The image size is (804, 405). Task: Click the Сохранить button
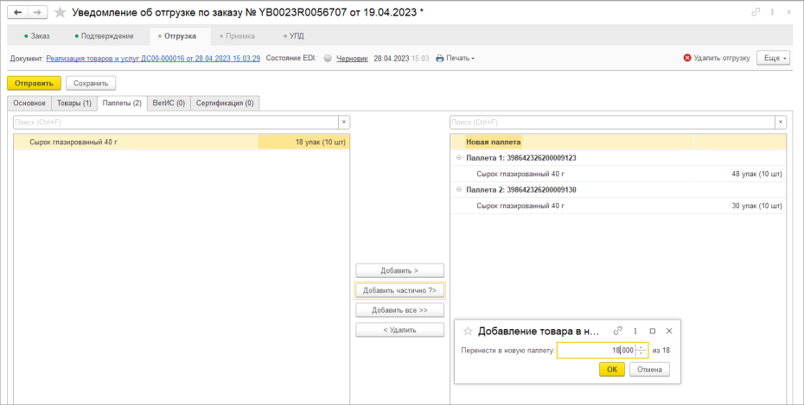(91, 83)
